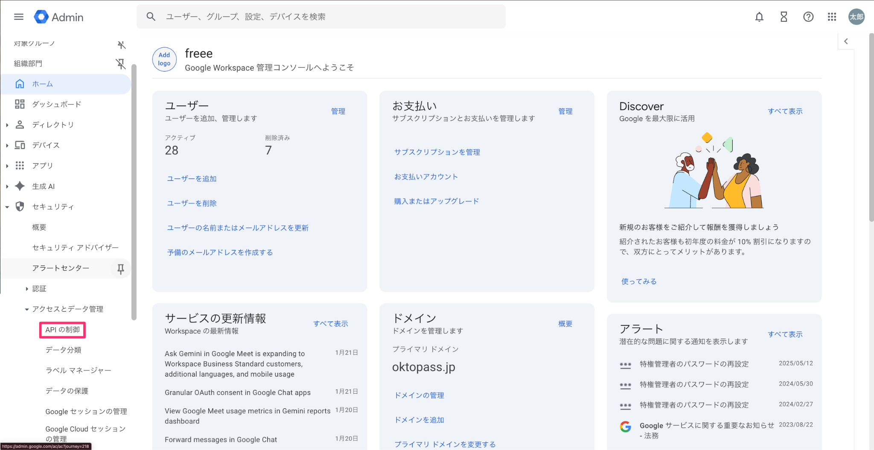Viewport: 874px width, 450px height.
Task: Expand the デバイス tree arrow
Action: (x=7, y=145)
